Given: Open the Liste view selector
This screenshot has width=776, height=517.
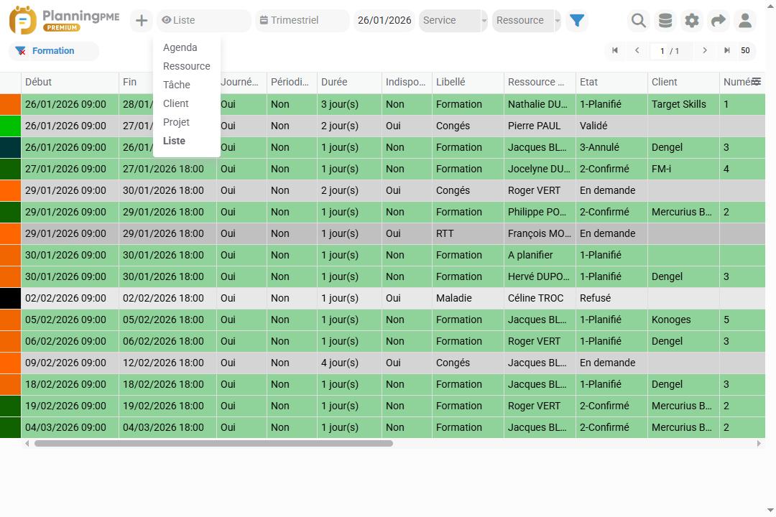Looking at the screenshot, I should [x=204, y=20].
